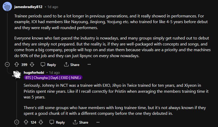
Task: Downvote hugsforhobi's reply
Action: [41, 122]
